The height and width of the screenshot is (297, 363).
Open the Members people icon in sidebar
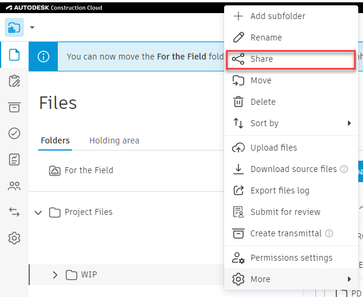(x=14, y=186)
